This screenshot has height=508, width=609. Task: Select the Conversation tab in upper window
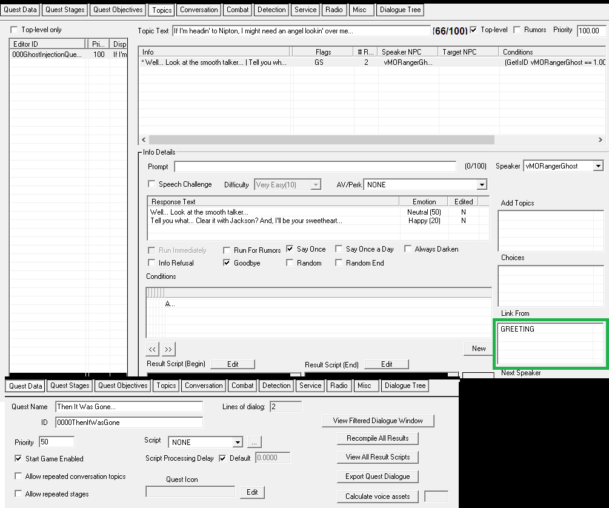[199, 10]
